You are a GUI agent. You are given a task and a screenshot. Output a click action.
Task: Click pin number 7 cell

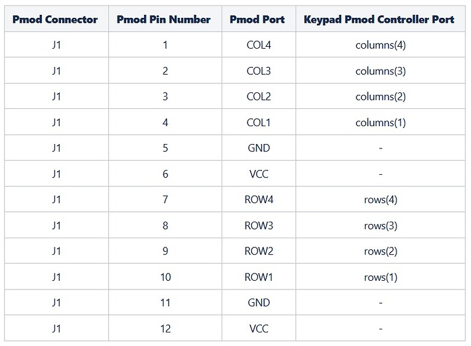165,200
